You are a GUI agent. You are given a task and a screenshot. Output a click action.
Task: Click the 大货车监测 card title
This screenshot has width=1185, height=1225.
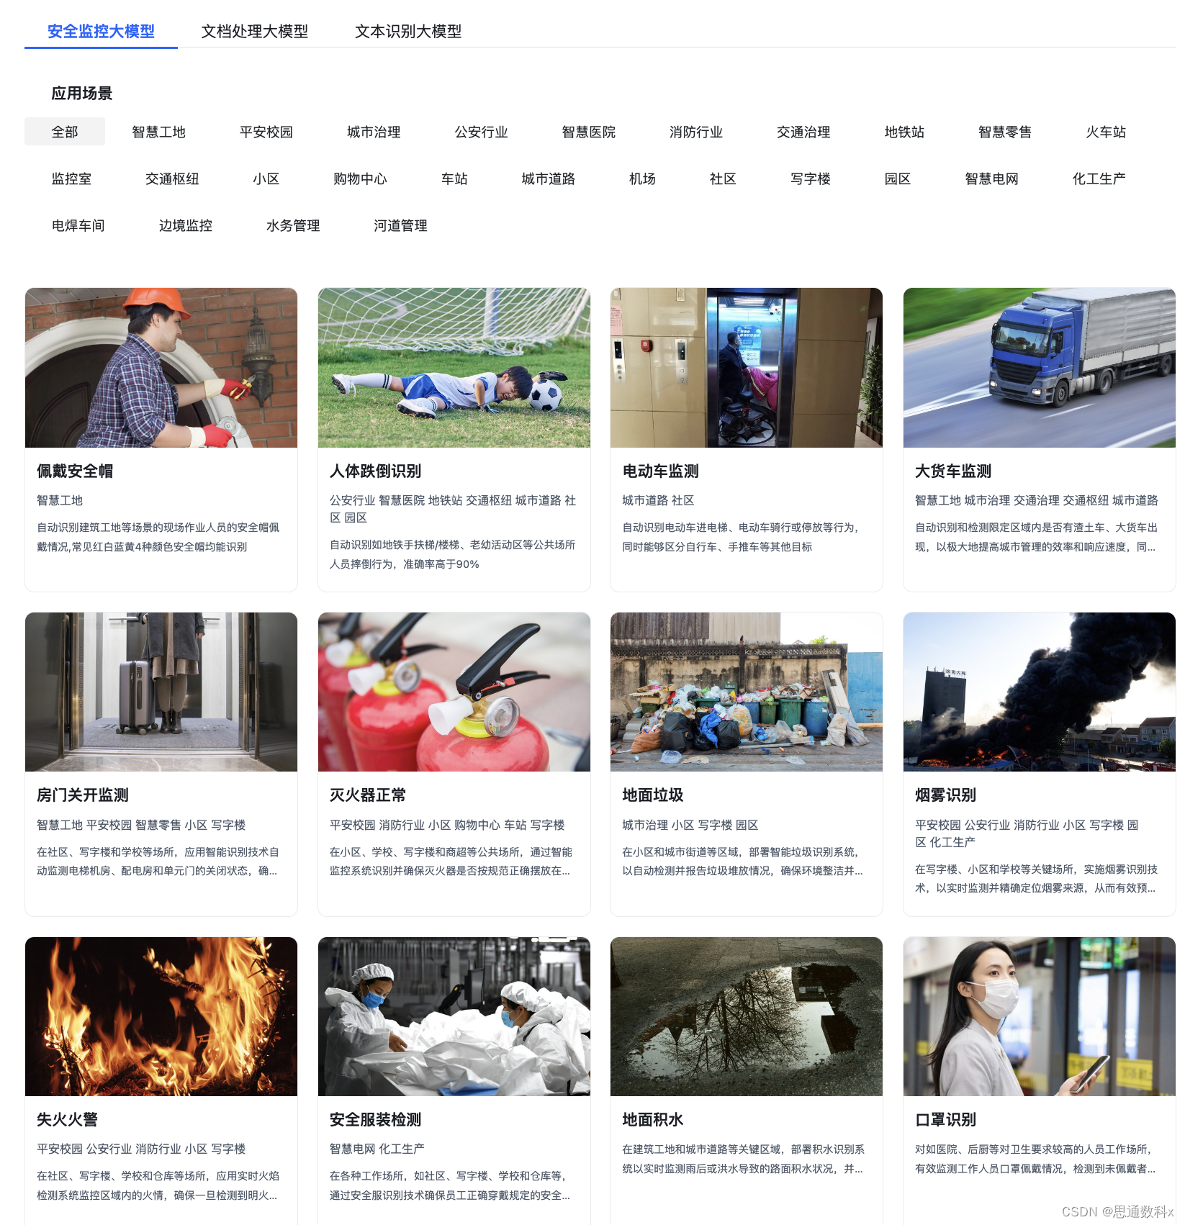[953, 471]
